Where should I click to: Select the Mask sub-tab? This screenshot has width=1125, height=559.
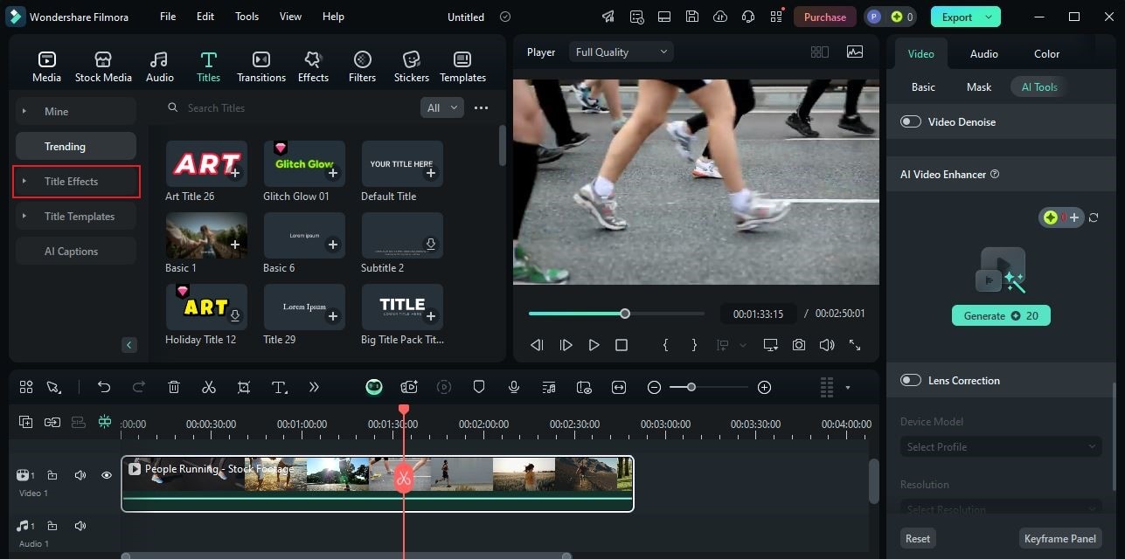(x=979, y=86)
